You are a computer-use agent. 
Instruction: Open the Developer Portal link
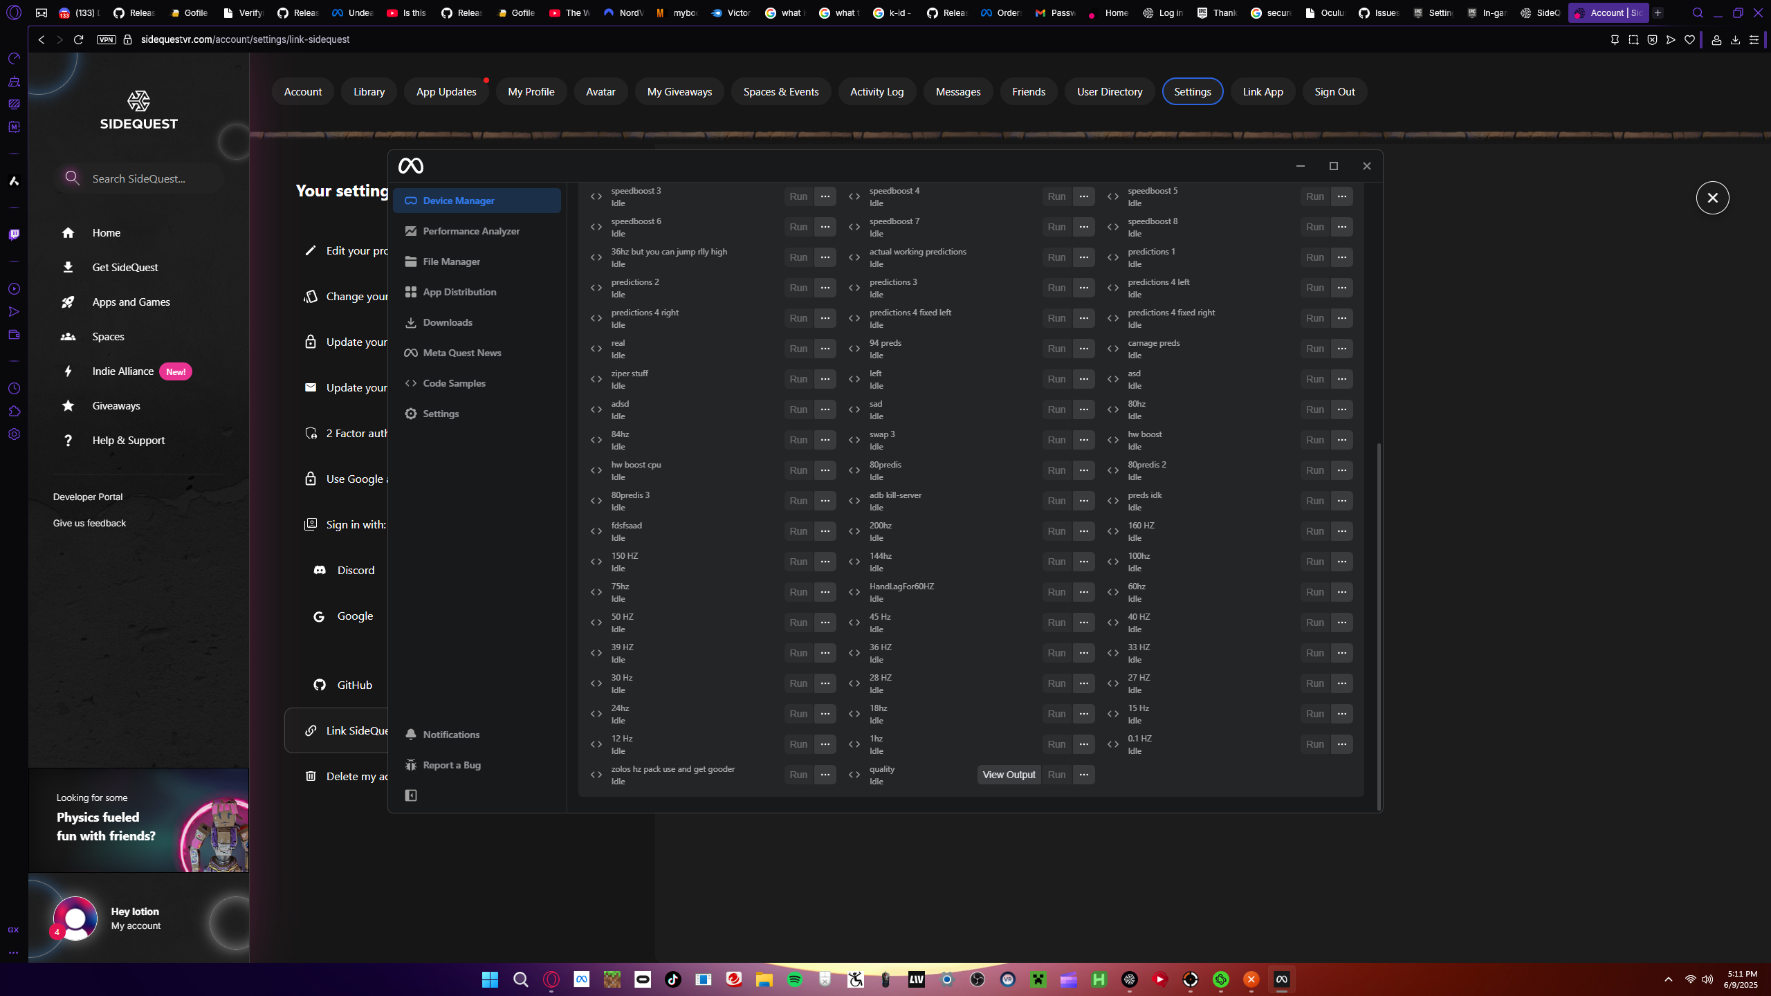(88, 497)
